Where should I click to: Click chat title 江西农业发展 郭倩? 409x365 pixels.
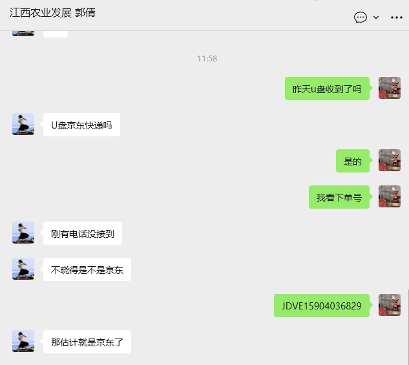(x=52, y=12)
